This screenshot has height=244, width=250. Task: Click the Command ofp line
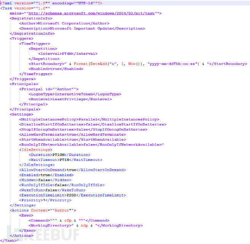[69, 220]
